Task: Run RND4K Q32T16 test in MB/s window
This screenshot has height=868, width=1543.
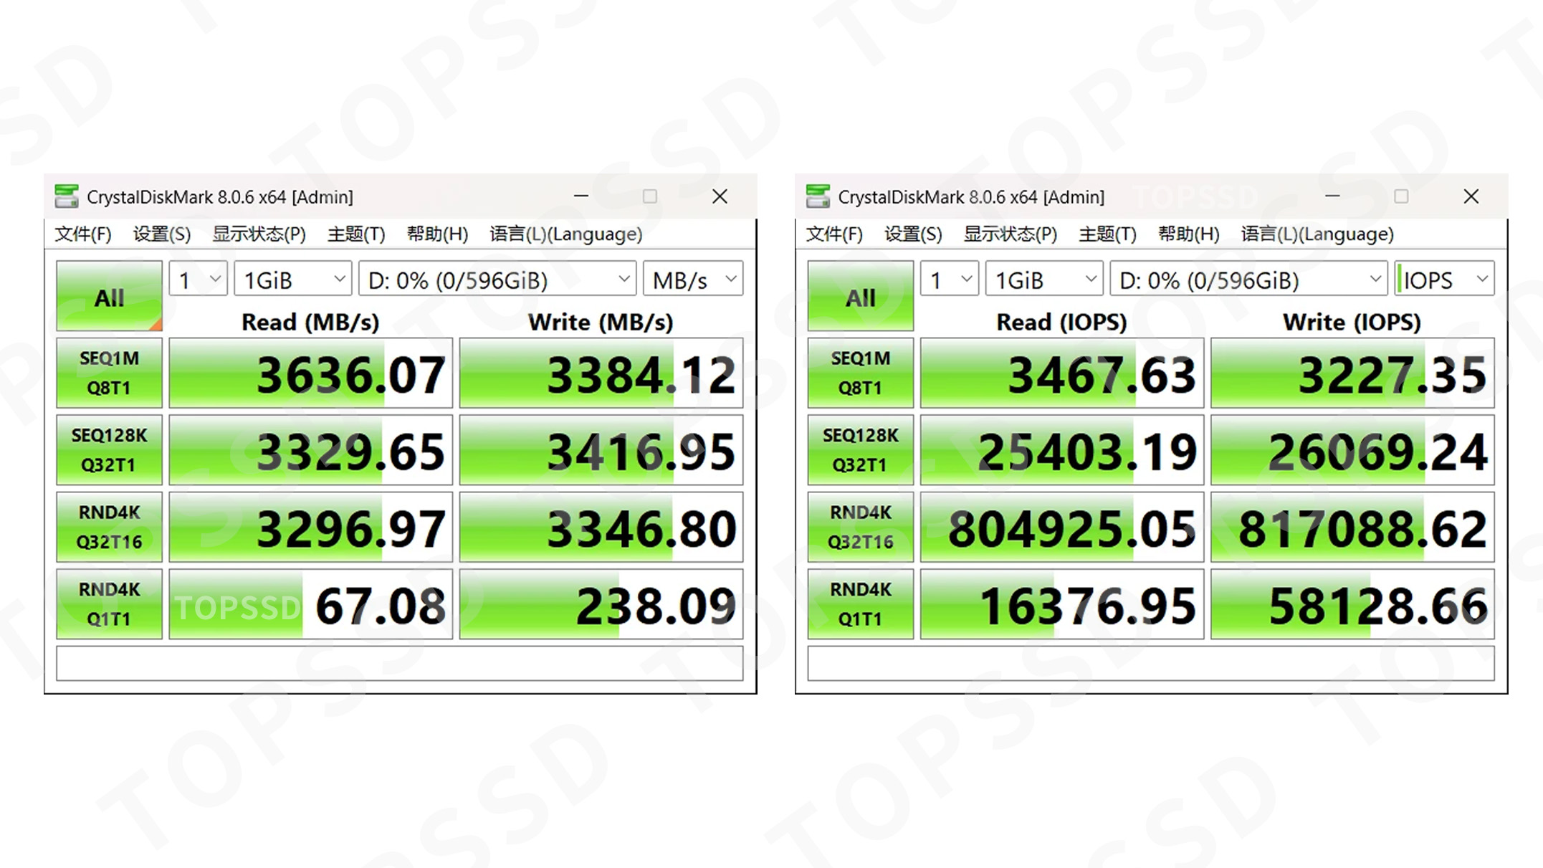Action: (x=110, y=528)
